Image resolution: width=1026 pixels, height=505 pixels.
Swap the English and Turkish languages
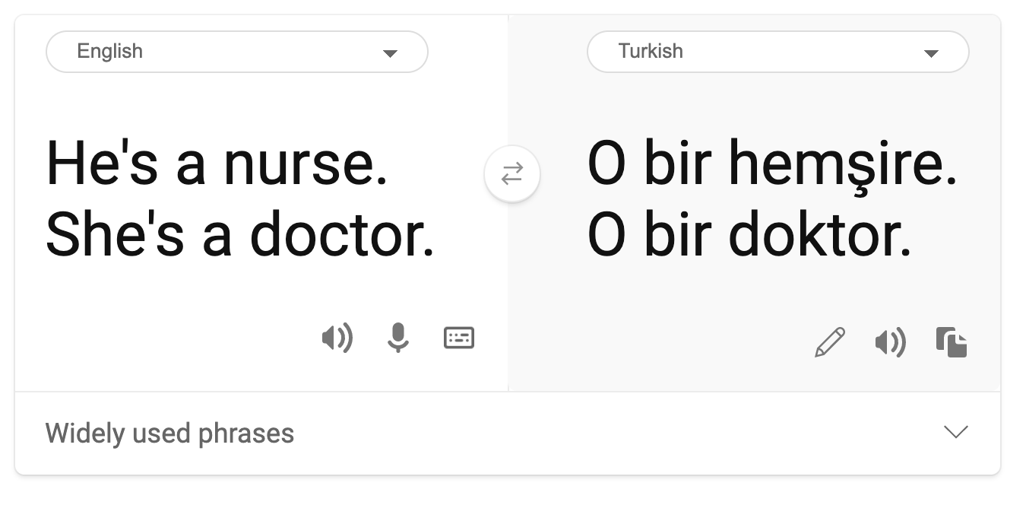512,174
